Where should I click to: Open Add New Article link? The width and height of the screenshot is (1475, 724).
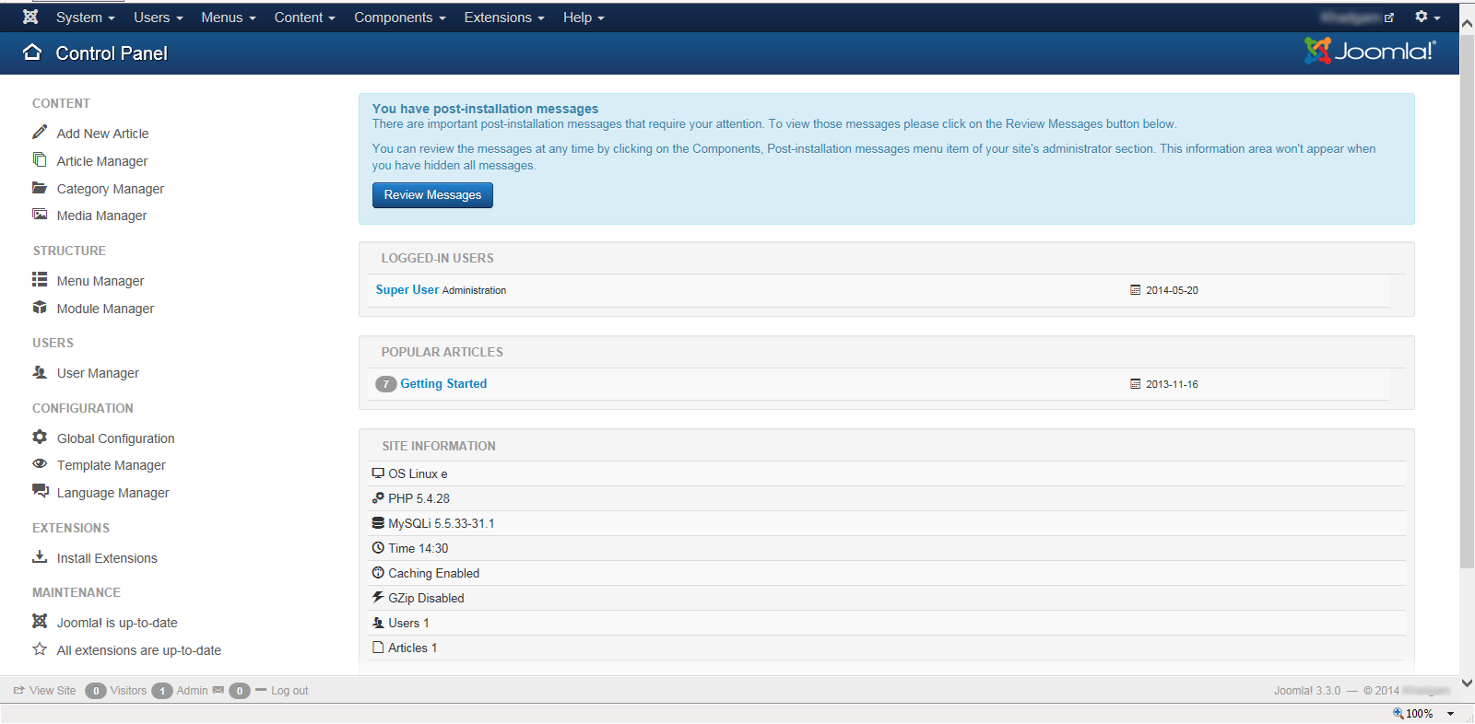102,134
